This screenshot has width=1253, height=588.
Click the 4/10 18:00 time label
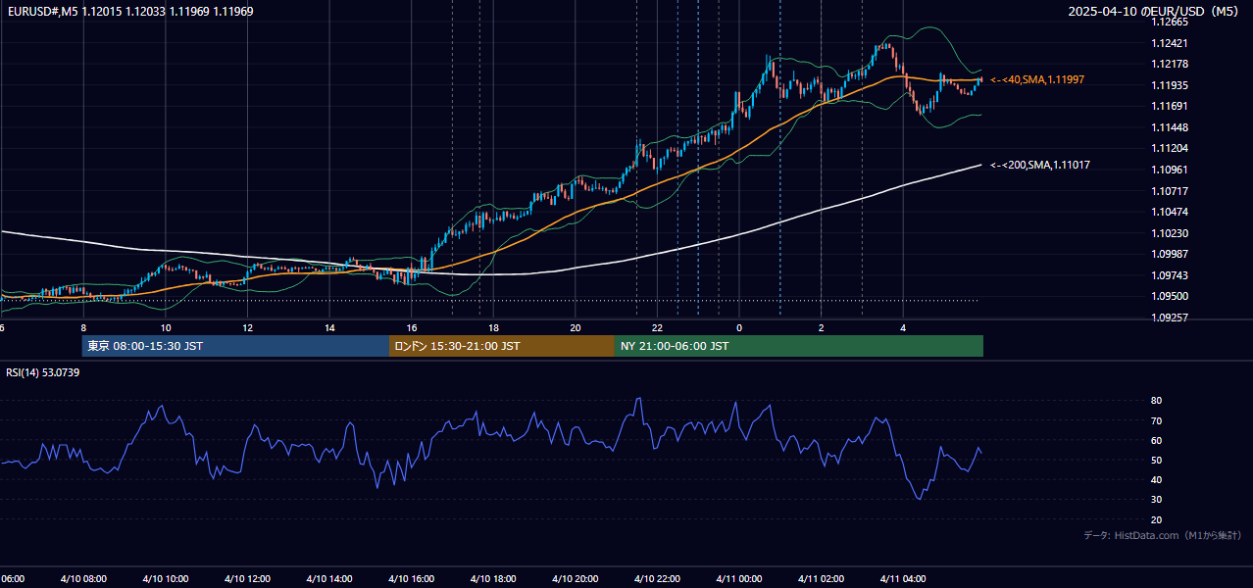[492, 579]
